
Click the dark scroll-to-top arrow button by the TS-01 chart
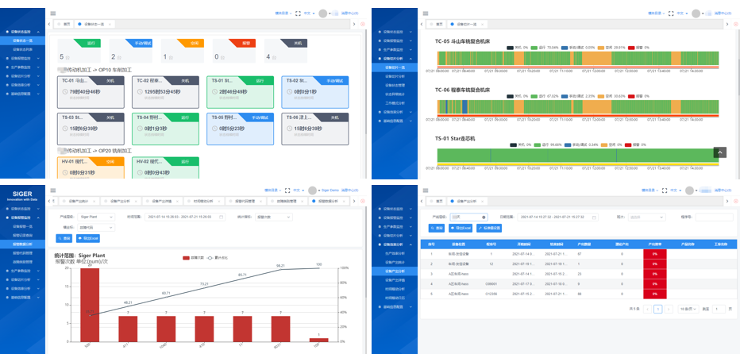coord(719,152)
